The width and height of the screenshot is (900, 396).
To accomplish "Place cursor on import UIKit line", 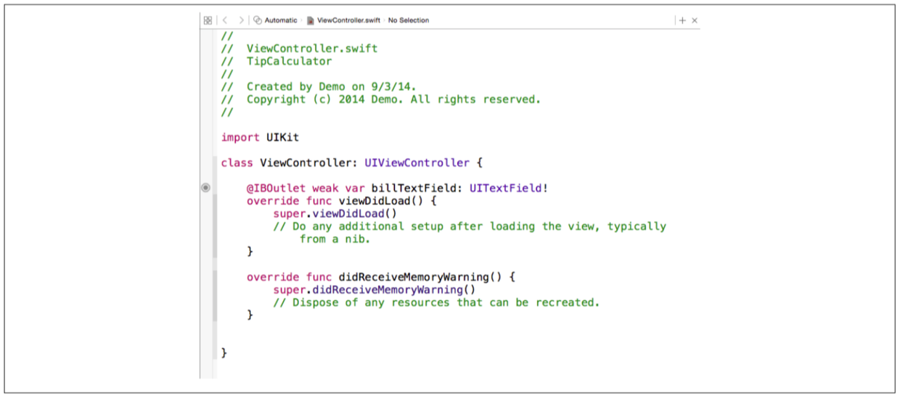I will (260, 137).
